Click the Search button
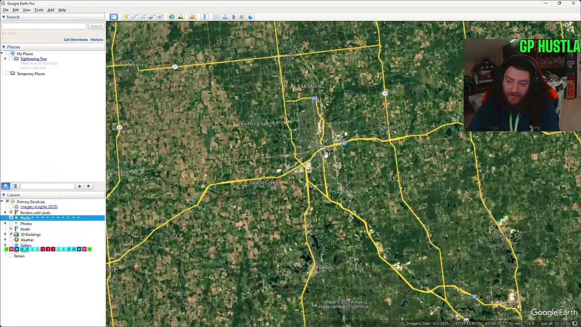Image resolution: width=581 pixels, height=327 pixels. pos(96,26)
